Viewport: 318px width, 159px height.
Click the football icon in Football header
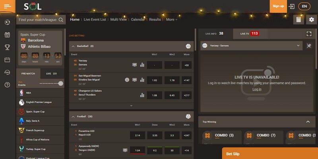click(x=188, y=116)
